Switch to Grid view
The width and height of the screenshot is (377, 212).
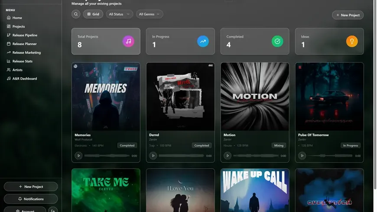[x=93, y=14]
